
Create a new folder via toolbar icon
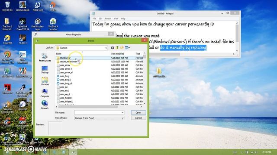click(x=122, y=48)
